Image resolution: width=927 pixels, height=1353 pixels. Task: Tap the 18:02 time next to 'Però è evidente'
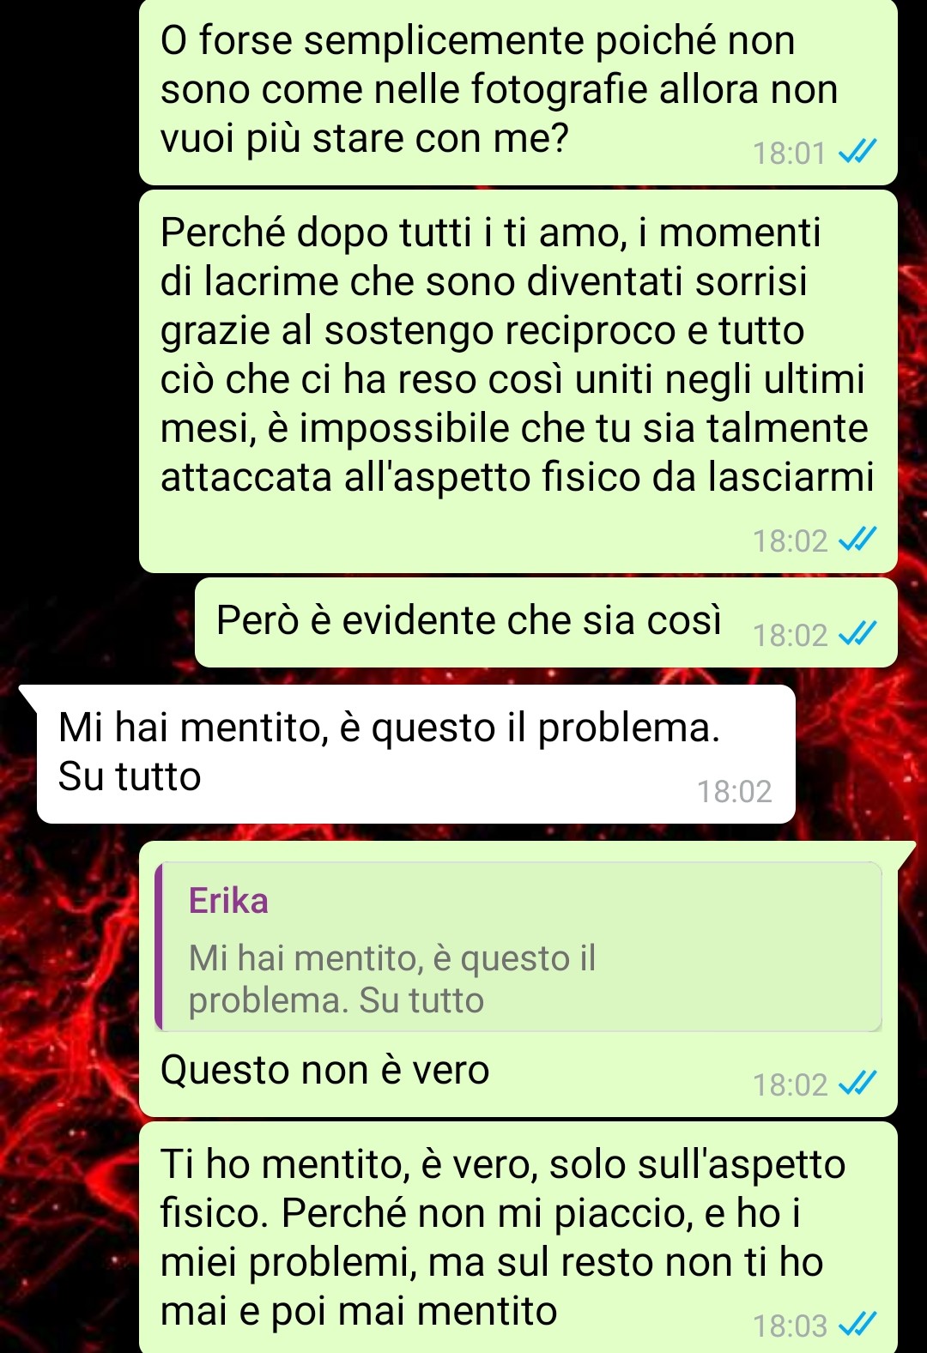click(x=790, y=636)
